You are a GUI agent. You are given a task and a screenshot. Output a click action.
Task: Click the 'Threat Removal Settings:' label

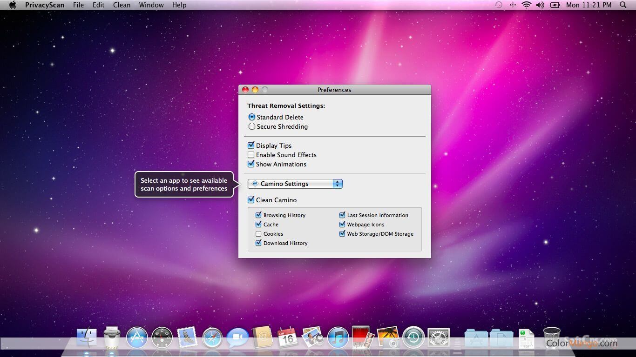tap(286, 106)
